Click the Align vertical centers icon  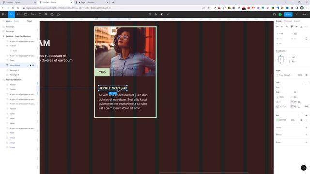point(296,26)
